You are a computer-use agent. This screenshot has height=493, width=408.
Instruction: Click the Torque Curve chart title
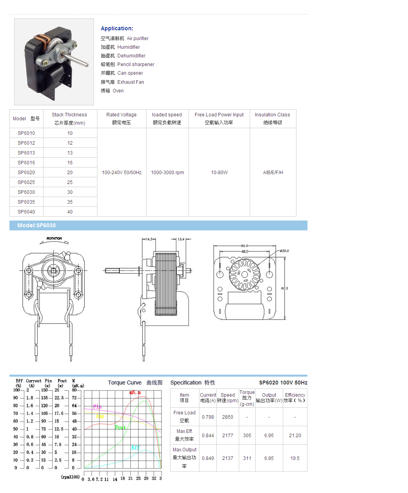pos(135,383)
